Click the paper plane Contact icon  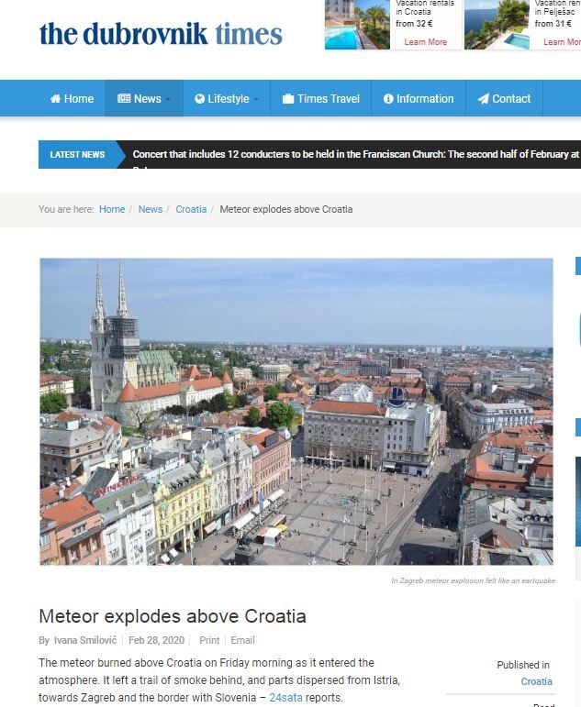(483, 99)
